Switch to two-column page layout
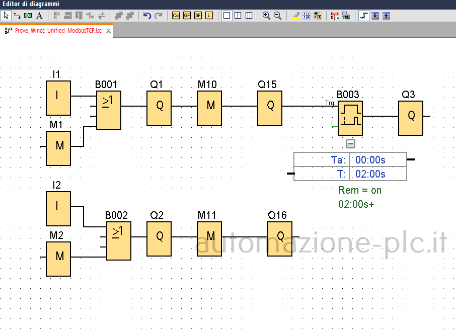Image resolution: width=456 pixels, height=333 pixels. coord(238,16)
